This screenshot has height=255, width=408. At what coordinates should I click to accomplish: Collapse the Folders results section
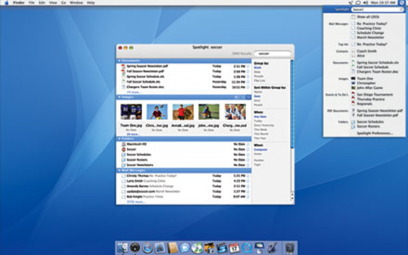pos(119,139)
